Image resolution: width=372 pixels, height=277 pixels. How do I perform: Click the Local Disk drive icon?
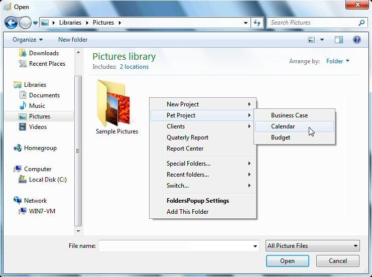[x=23, y=179]
